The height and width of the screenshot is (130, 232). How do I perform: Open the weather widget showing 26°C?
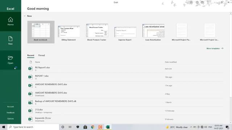tap(177, 127)
